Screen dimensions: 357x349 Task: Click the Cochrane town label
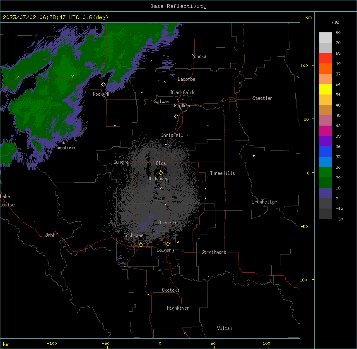point(133,235)
